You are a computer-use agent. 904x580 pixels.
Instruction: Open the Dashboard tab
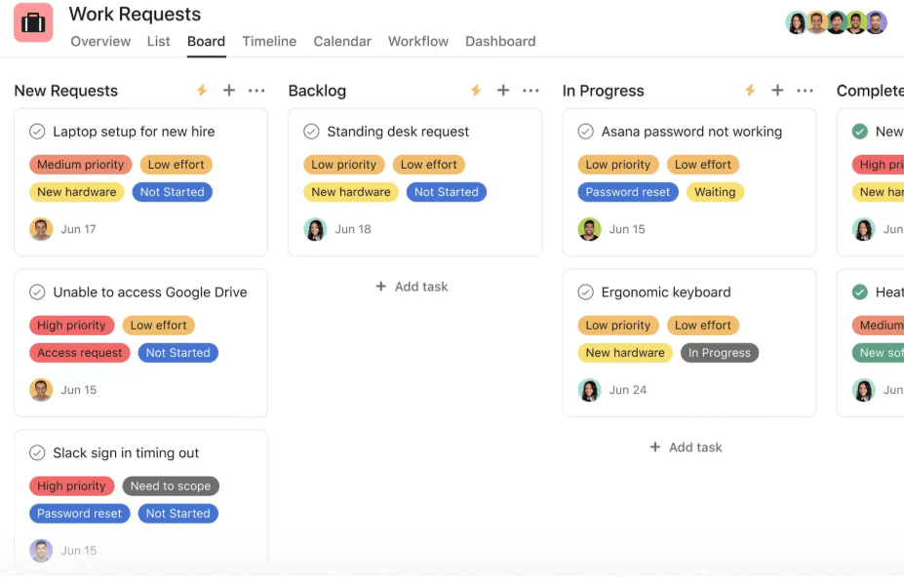click(x=500, y=42)
